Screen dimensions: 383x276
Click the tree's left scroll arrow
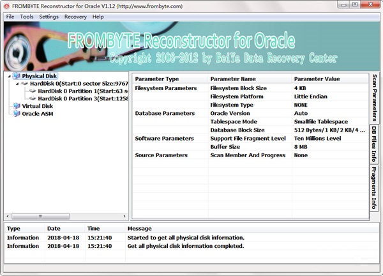[x=8, y=216]
